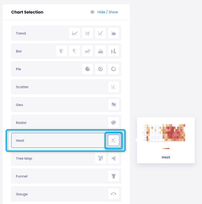Viewport: 202px width, 204px height.
Task: Choose the funnel chart icon
Action: (114, 176)
